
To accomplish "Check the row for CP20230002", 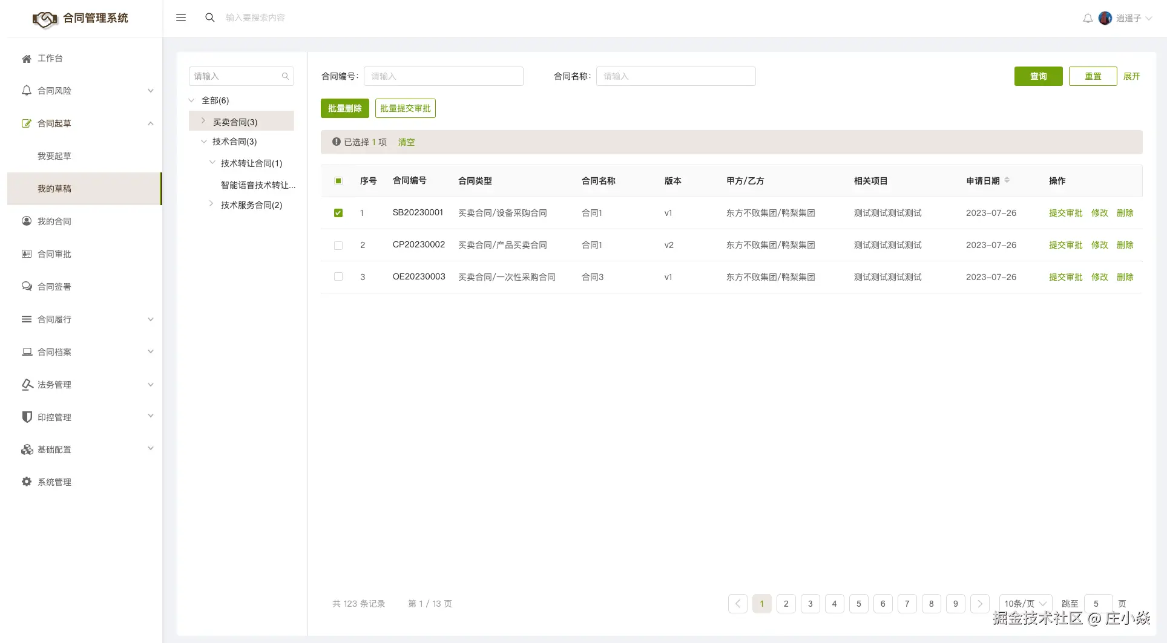I will pyautogui.click(x=338, y=245).
